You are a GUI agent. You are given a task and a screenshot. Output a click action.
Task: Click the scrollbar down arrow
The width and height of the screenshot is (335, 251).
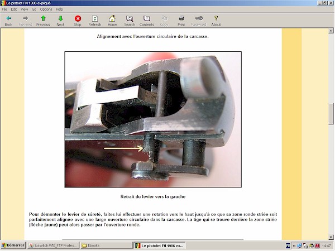(x=331, y=237)
